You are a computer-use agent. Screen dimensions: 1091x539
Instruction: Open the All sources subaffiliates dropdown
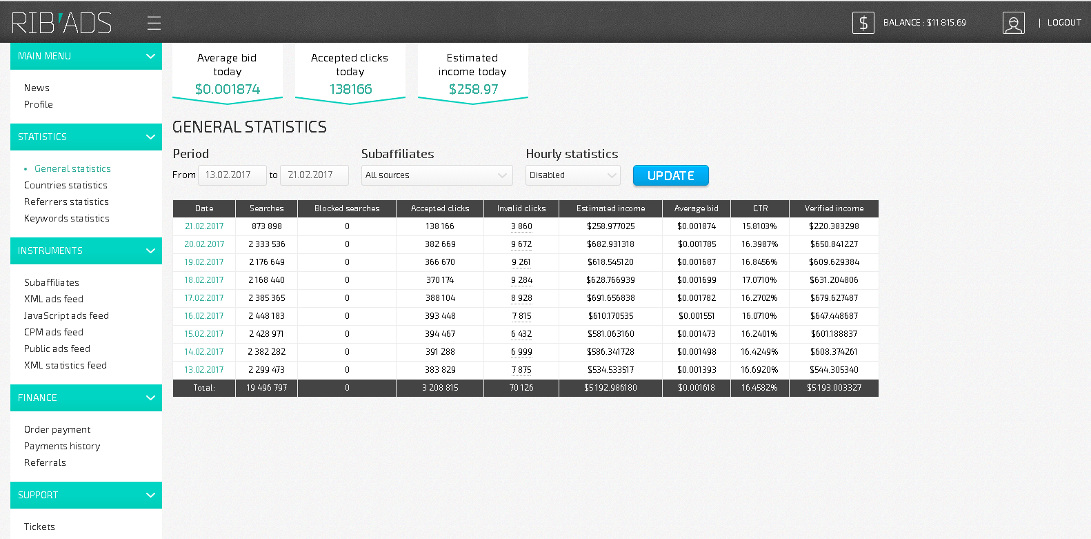pos(437,175)
